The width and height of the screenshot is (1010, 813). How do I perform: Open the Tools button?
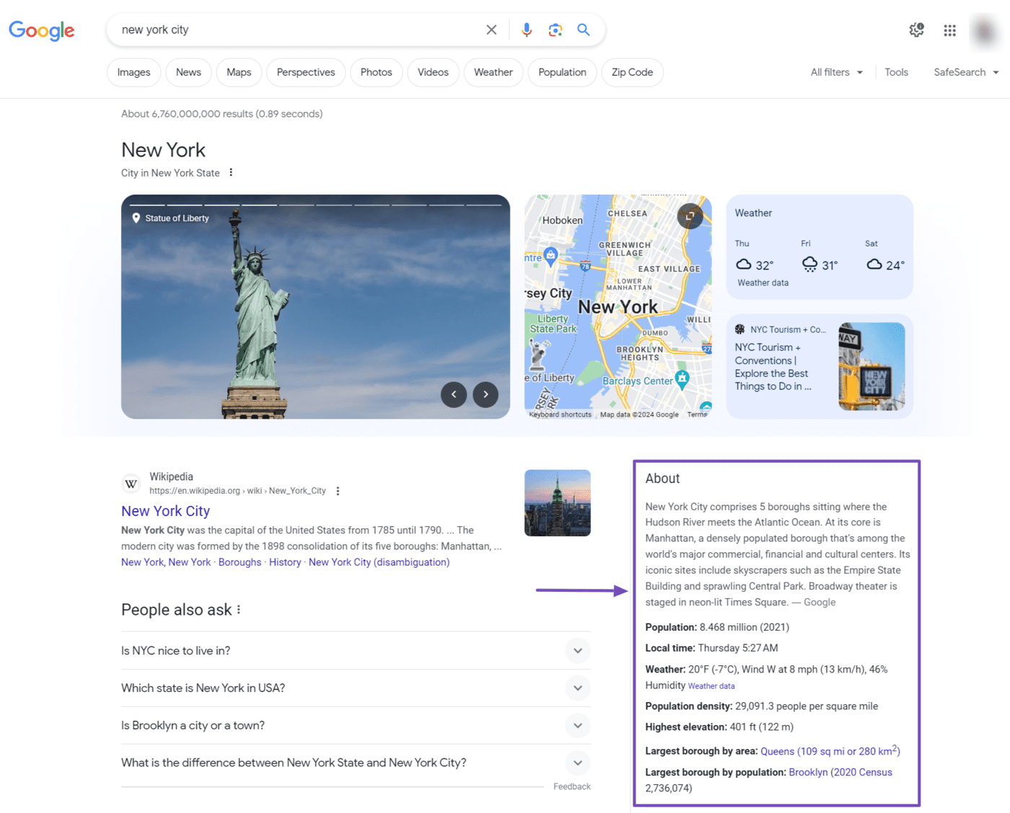tap(896, 72)
